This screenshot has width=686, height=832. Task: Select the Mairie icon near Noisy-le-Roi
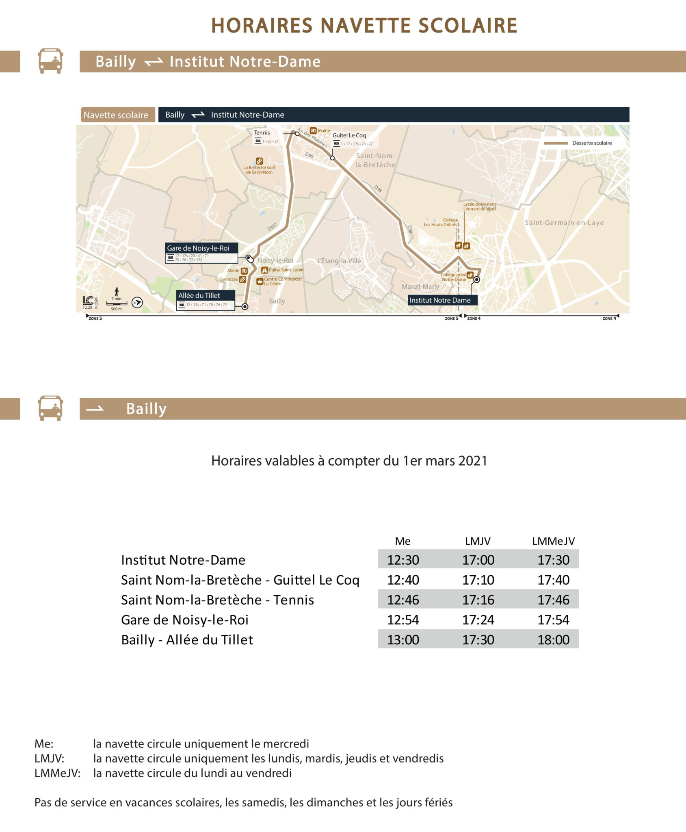[244, 271]
